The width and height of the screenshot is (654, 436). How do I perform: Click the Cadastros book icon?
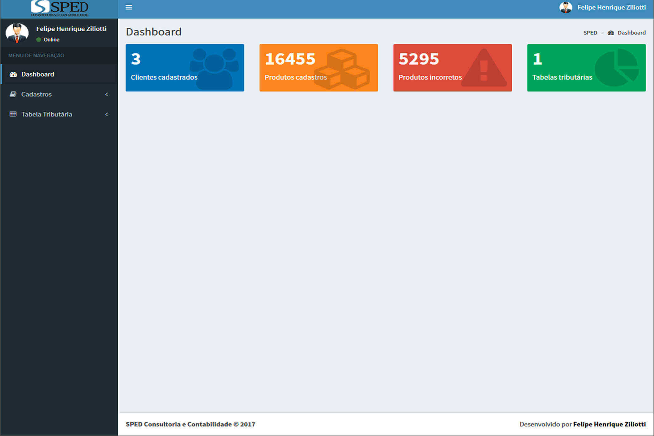click(13, 94)
